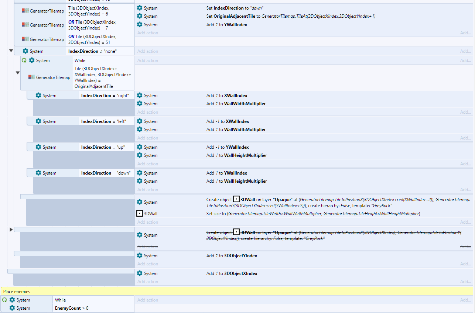Image resolution: width=475 pixels, height=313 pixels.
Task: Click the right-side Add... below the Set size action
Action: pyautogui.click(x=465, y=222)
